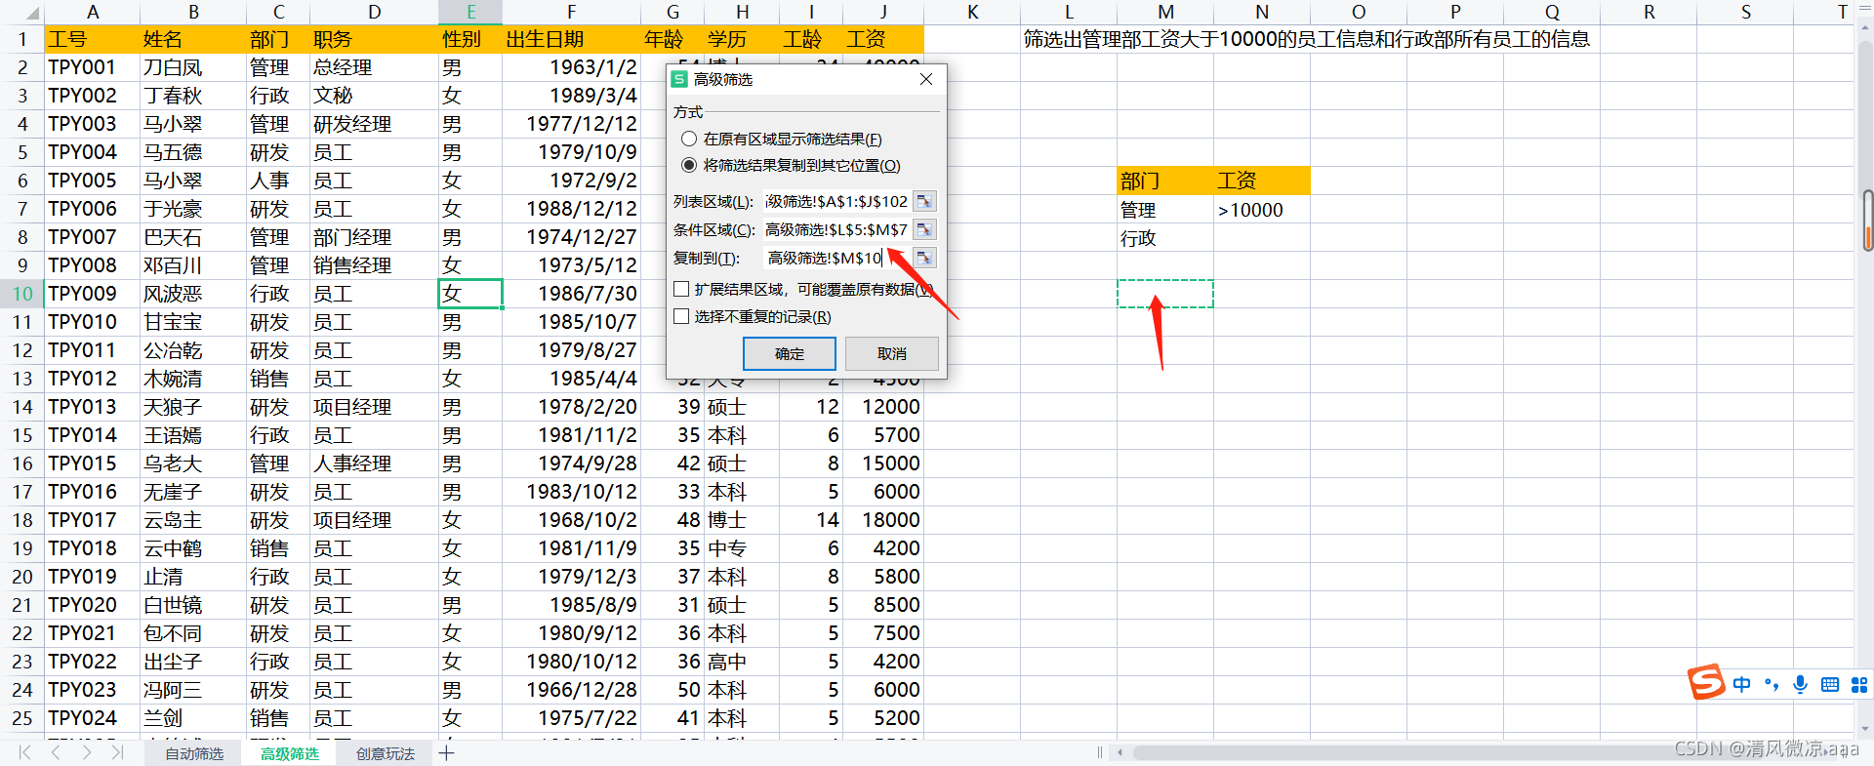Select column header M
The width and height of the screenshot is (1874, 766).
click(x=1165, y=13)
